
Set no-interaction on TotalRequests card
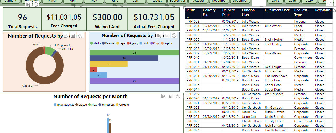click(x=36, y=4)
